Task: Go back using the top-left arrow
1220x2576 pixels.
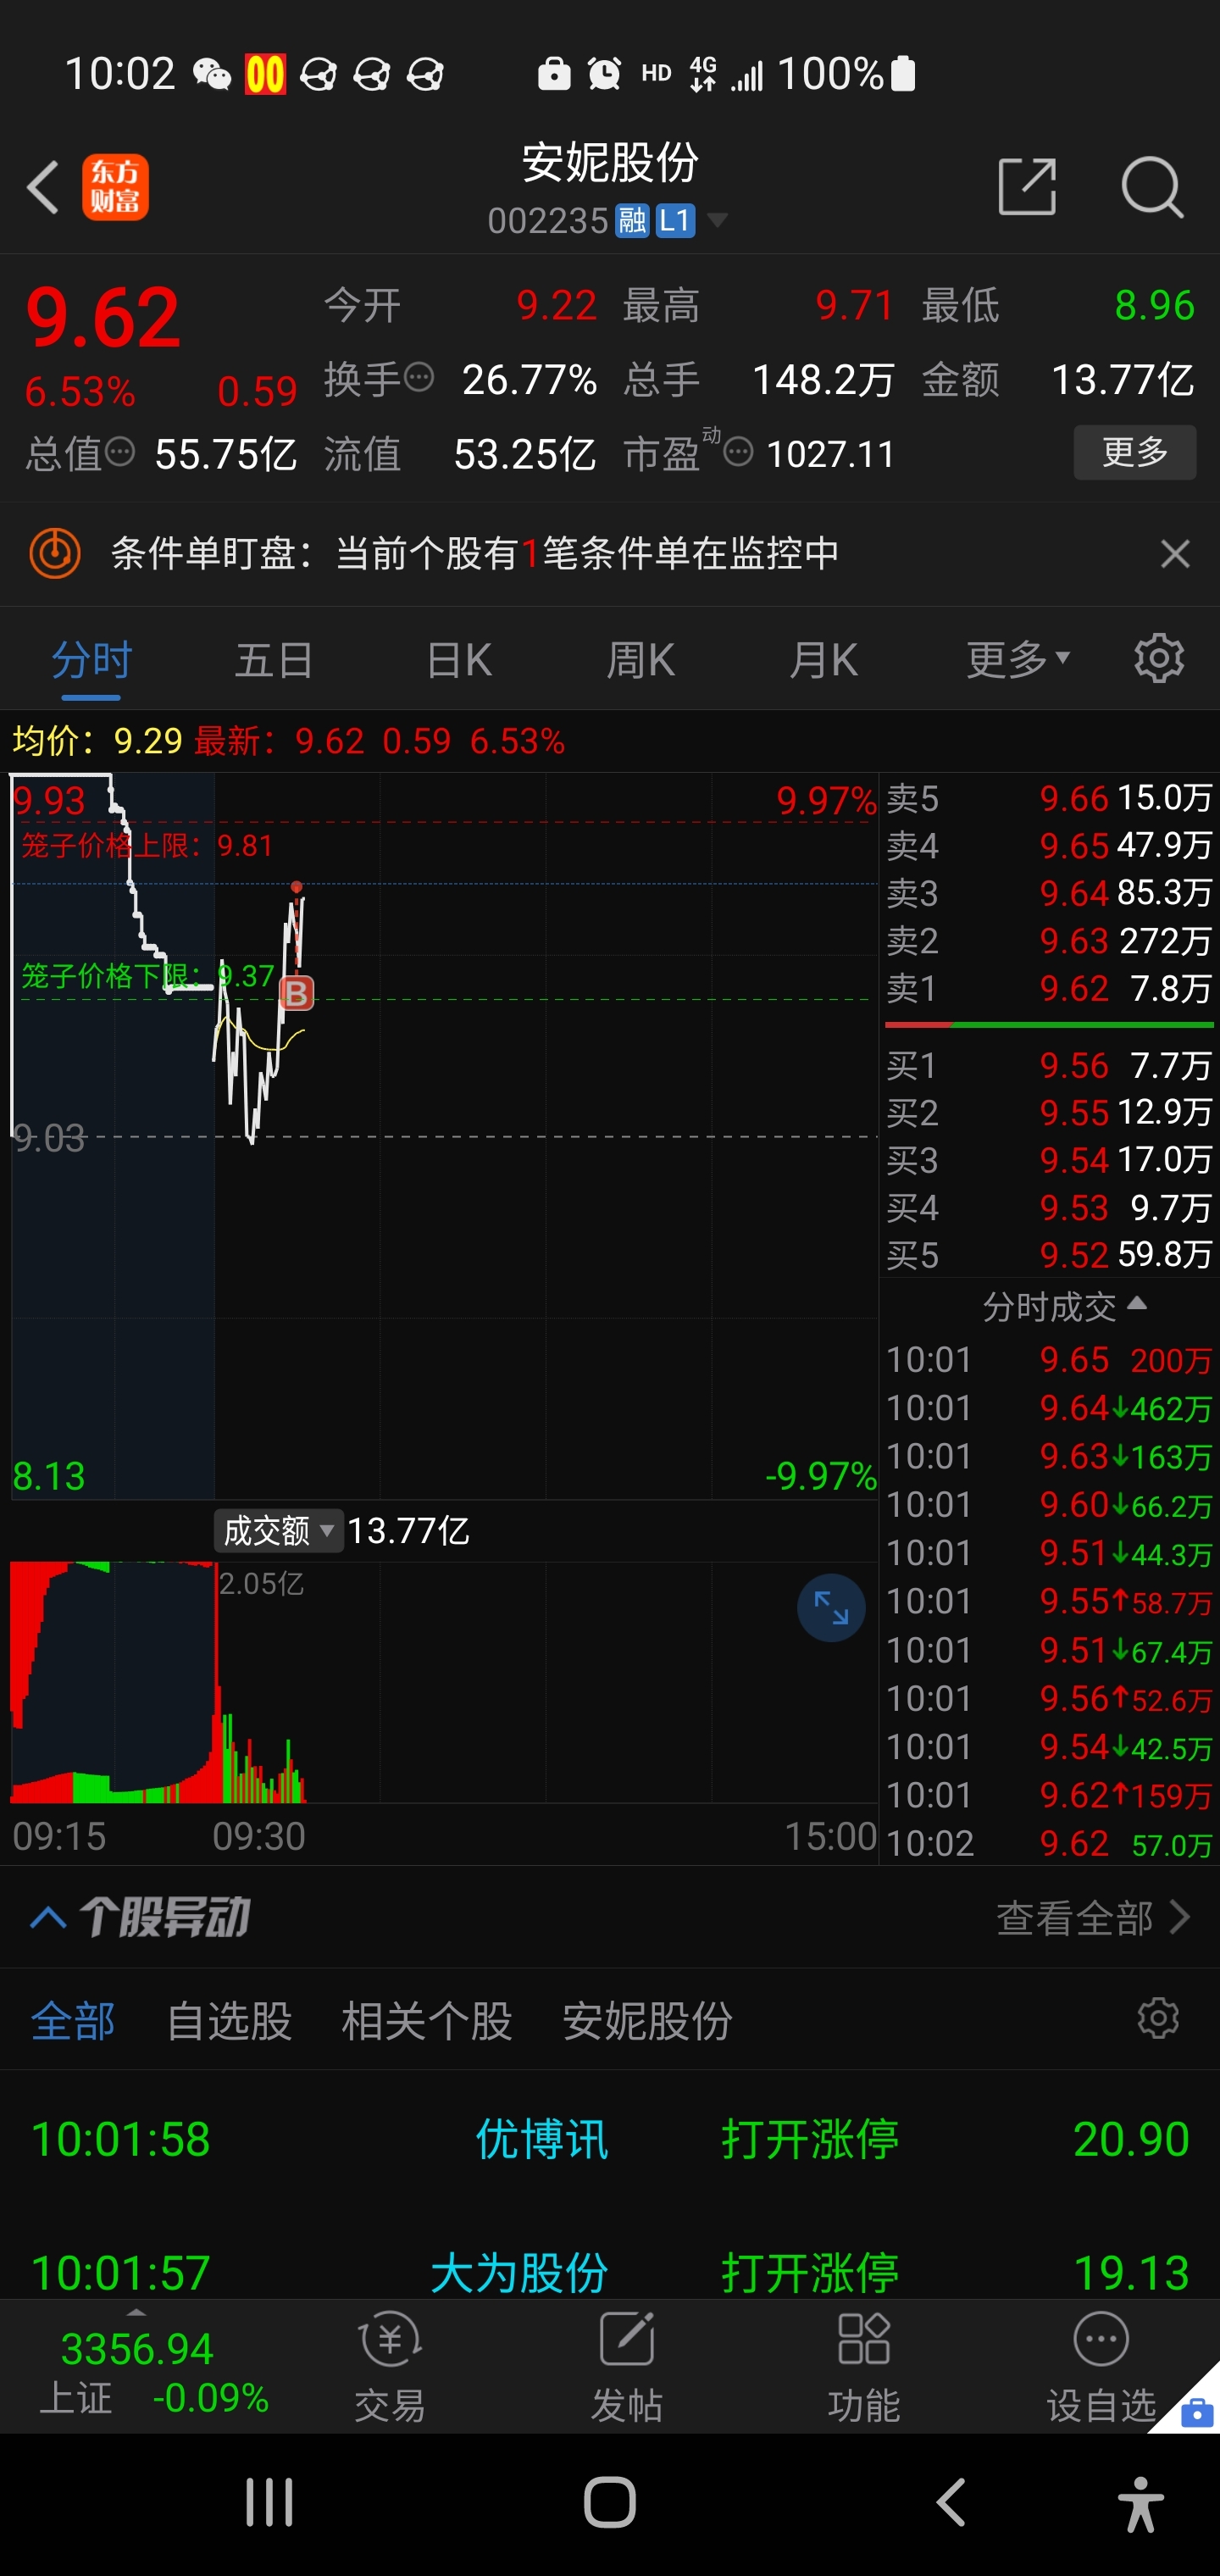Action: 43,187
